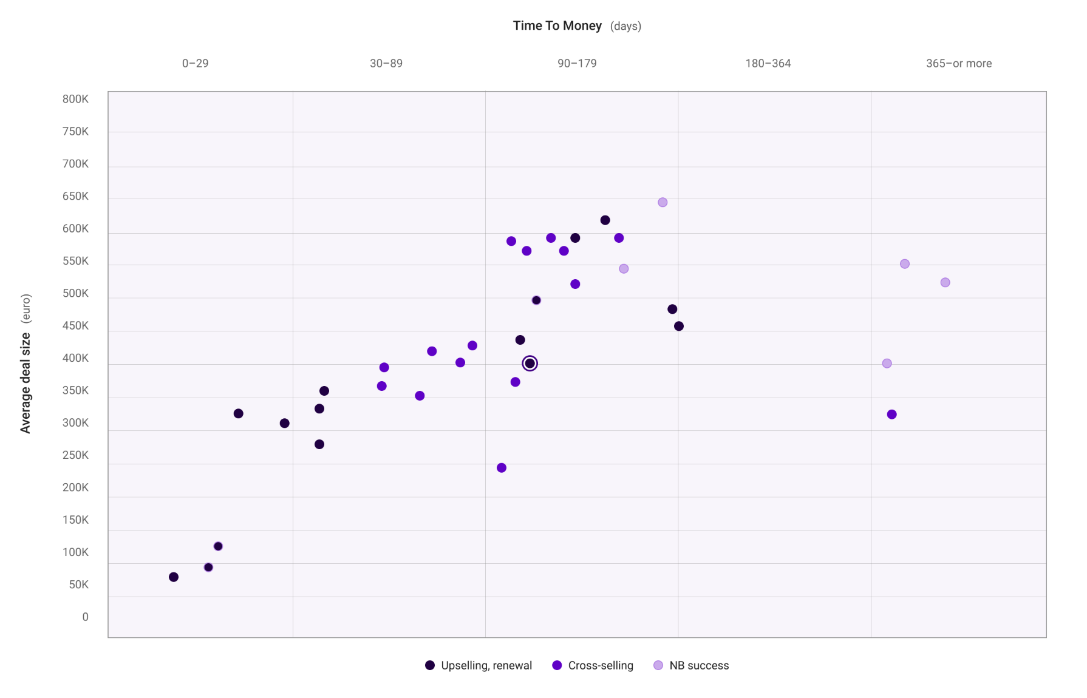Image resolution: width=1087 pixels, height=698 pixels.
Task: Click the Average deal size axis title
Action: click(x=26, y=382)
